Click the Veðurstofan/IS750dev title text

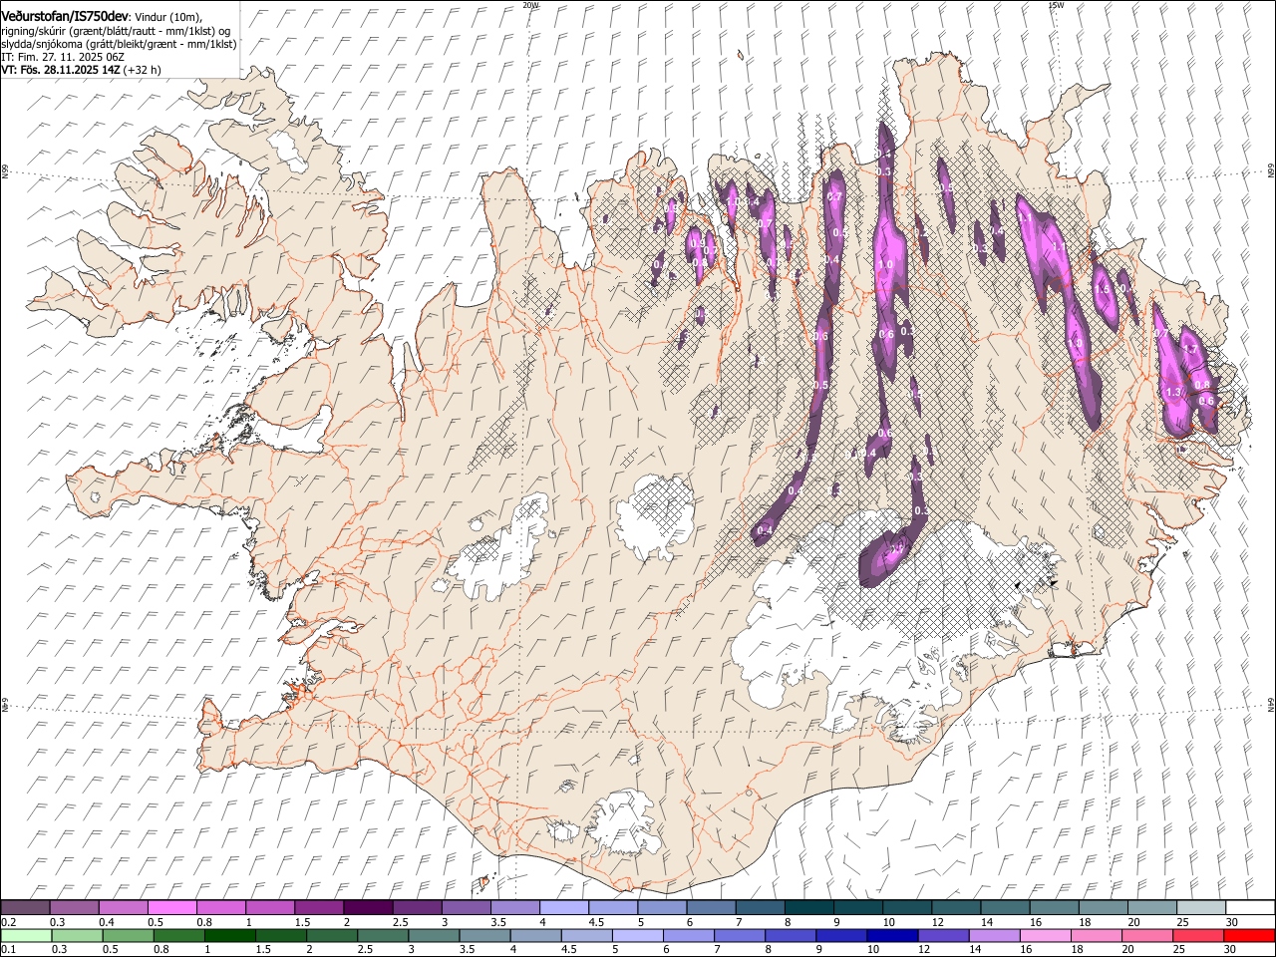point(65,17)
